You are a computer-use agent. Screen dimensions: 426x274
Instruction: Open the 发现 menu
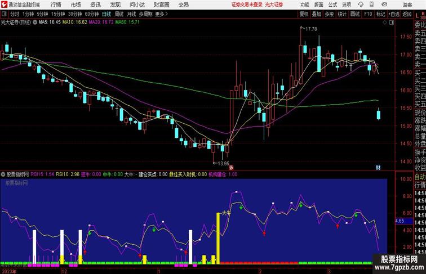tap(115, 5)
